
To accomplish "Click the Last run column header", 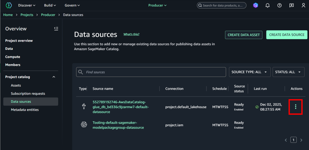I will 260,89.
